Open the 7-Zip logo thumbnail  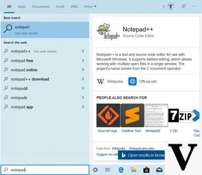click(x=180, y=115)
